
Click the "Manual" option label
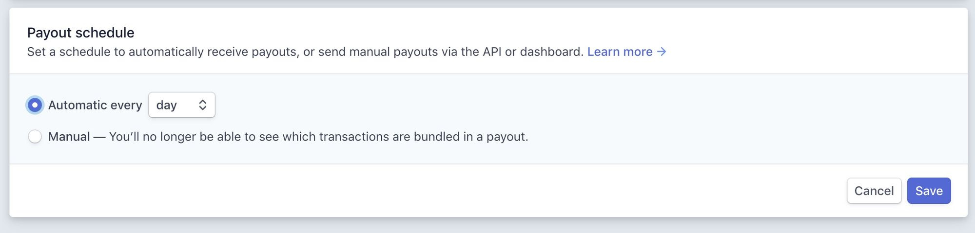click(69, 137)
